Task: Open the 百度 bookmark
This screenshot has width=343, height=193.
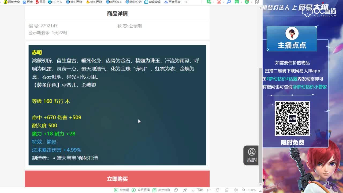Action: pyautogui.click(x=28, y=2)
